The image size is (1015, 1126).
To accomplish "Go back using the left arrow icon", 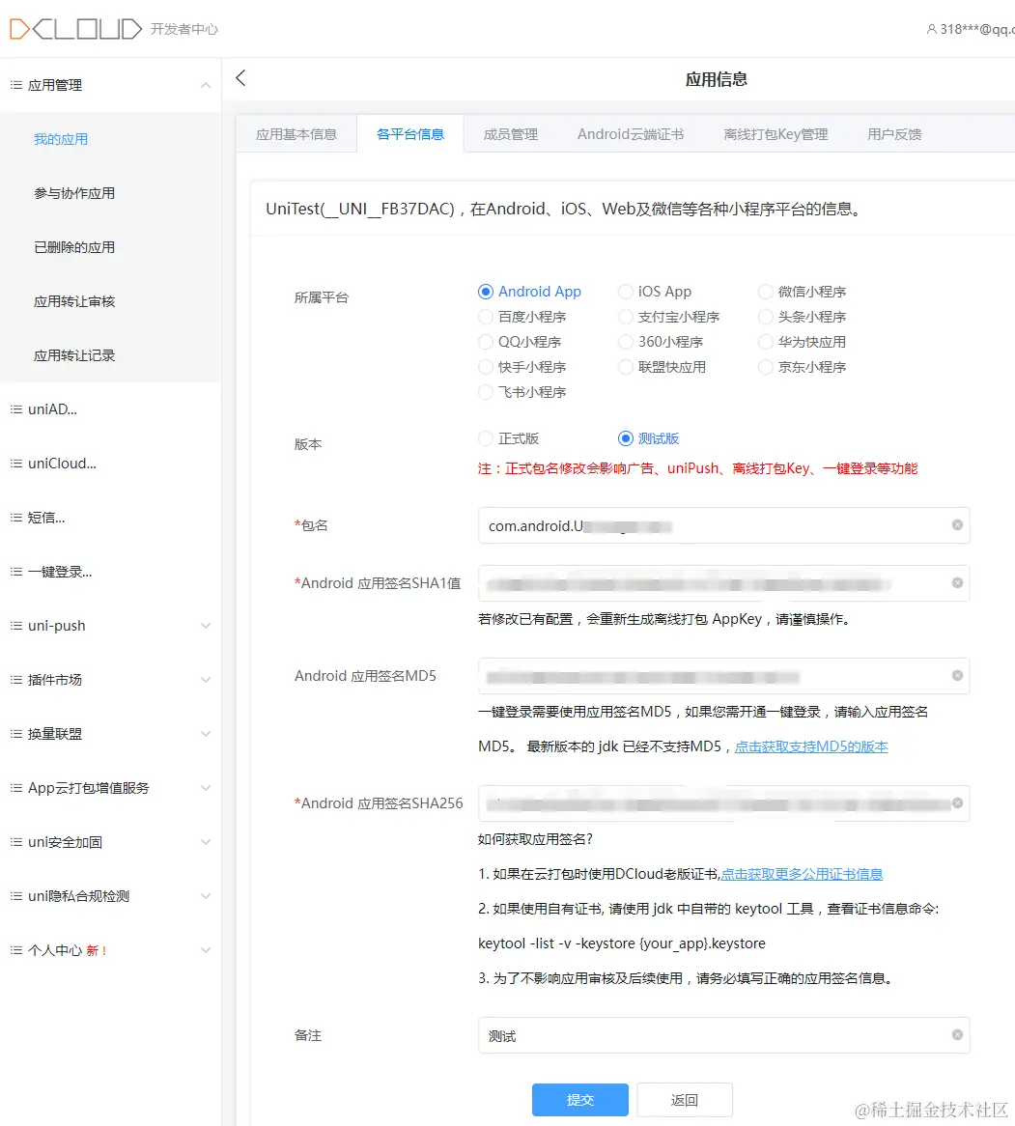I will (x=240, y=78).
